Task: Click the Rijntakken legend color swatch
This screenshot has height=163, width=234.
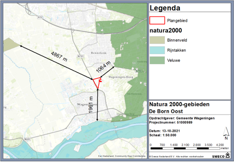Action: click(157, 50)
